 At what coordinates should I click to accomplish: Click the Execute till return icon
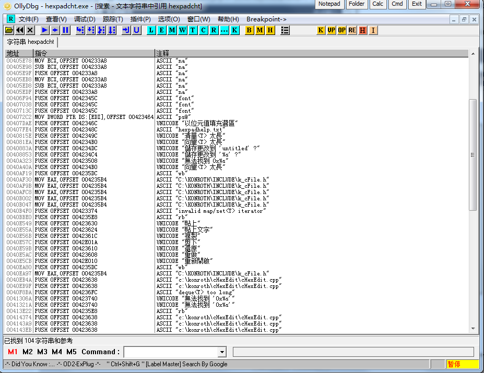coord(126,30)
